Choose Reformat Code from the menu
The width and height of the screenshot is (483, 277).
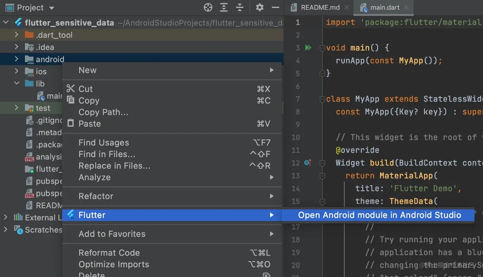click(172, 252)
